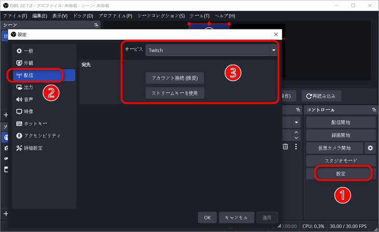Maximize the OBS window
Viewport: 379px width, 232px height.
(x=353, y=5)
